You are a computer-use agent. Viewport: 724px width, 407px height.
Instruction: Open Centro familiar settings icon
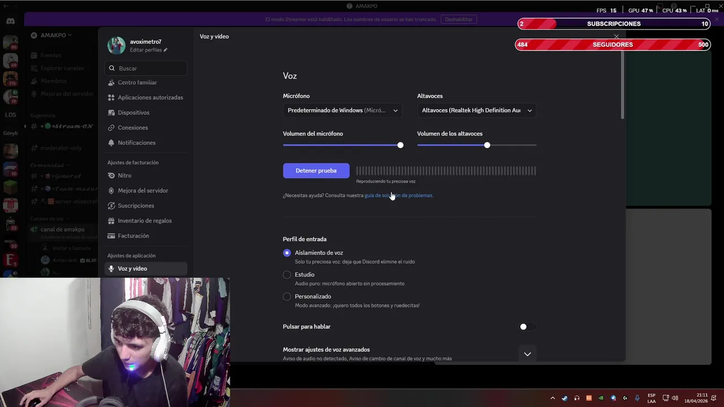coord(111,83)
